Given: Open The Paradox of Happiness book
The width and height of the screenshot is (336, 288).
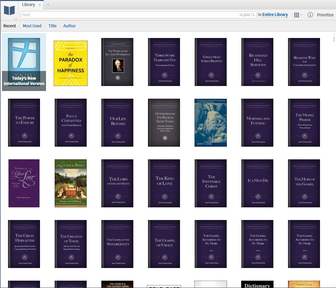Looking at the screenshot, I should 71,63.
